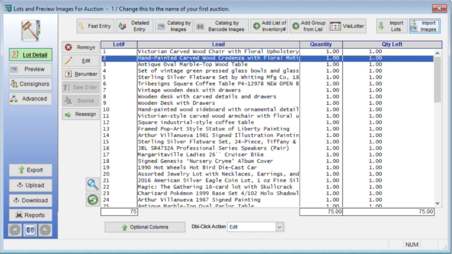
Task: Open Catalog by Barcode Images
Action: click(221, 26)
